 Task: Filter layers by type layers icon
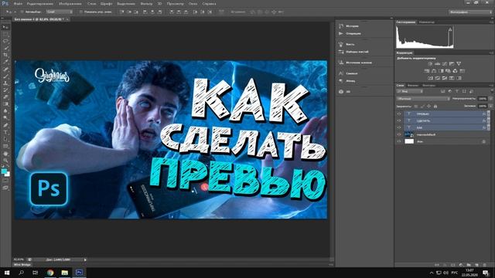tap(457, 91)
